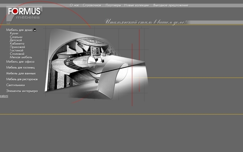The height and width of the screenshot is (152, 243).
Task: Click the Мягкая мебель link
Action: coord(21,57)
